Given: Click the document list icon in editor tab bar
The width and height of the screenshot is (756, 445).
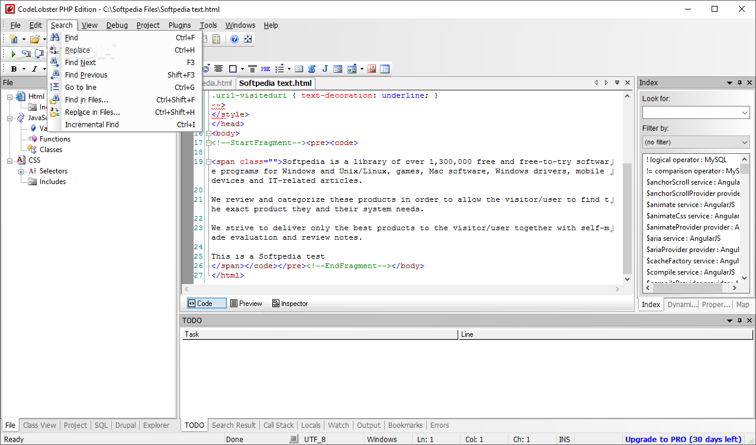Looking at the screenshot, I should tap(616, 83).
